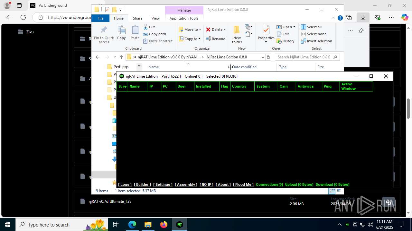The height and width of the screenshot is (231, 412).
Task: Click Copy path in Clipboard group
Action: (154, 34)
